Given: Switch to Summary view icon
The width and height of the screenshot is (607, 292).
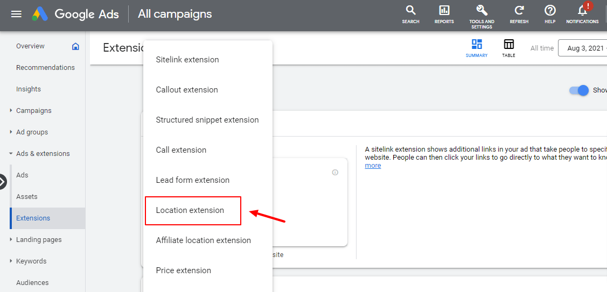Looking at the screenshot, I should coord(477,45).
